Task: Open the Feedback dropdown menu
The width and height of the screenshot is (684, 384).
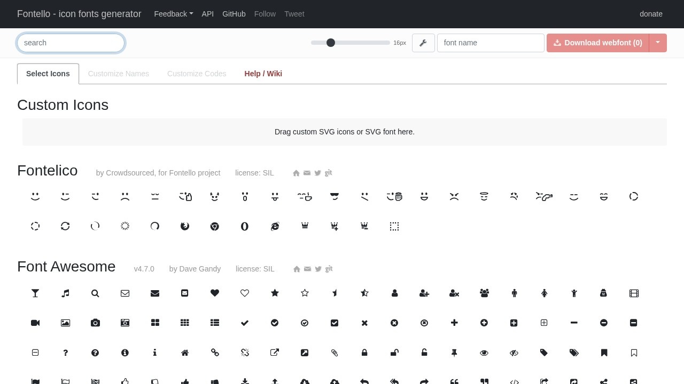Action: [173, 14]
